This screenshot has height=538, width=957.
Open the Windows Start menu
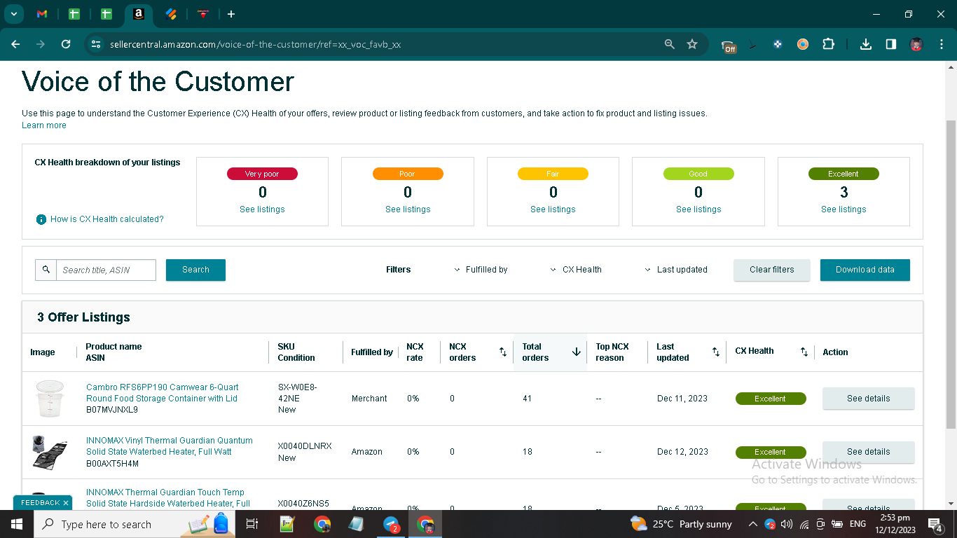[17, 524]
